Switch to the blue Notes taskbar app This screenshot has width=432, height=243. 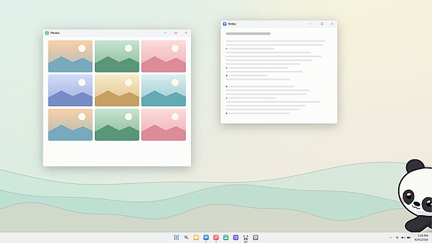coord(206,237)
